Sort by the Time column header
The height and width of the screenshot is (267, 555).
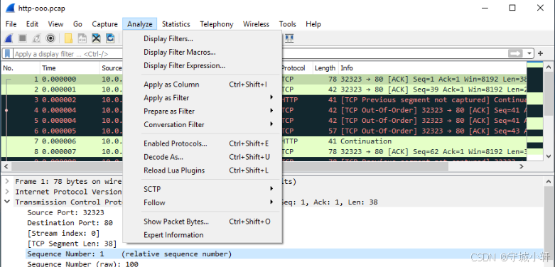(70, 68)
